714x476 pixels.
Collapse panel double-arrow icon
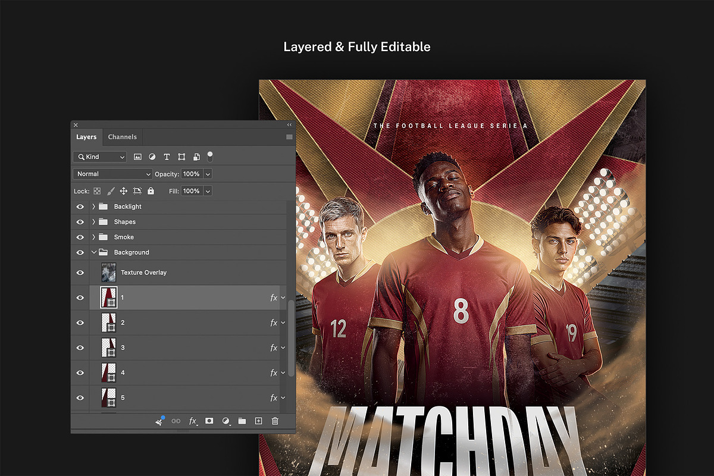[x=290, y=125]
